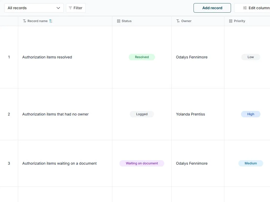Click the Low priority badge

251,57
